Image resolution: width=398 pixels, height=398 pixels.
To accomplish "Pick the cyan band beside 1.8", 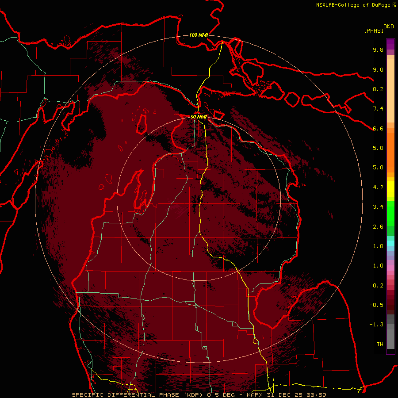I will tap(390, 243).
